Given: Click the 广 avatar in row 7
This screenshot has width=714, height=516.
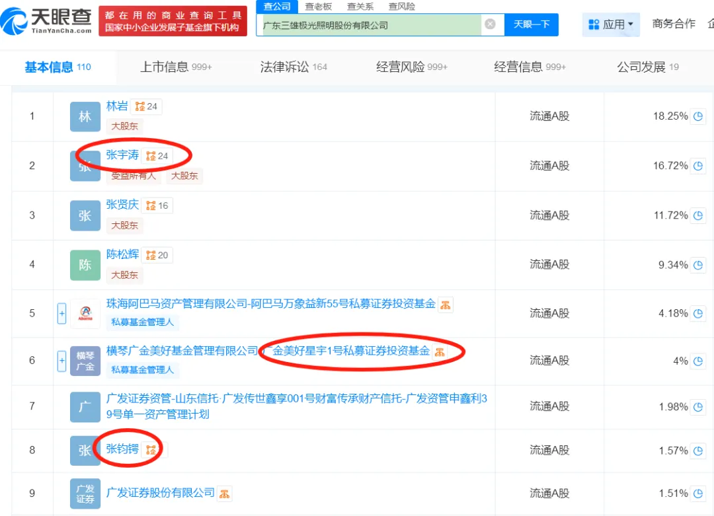Looking at the screenshot, I should 85,407.
